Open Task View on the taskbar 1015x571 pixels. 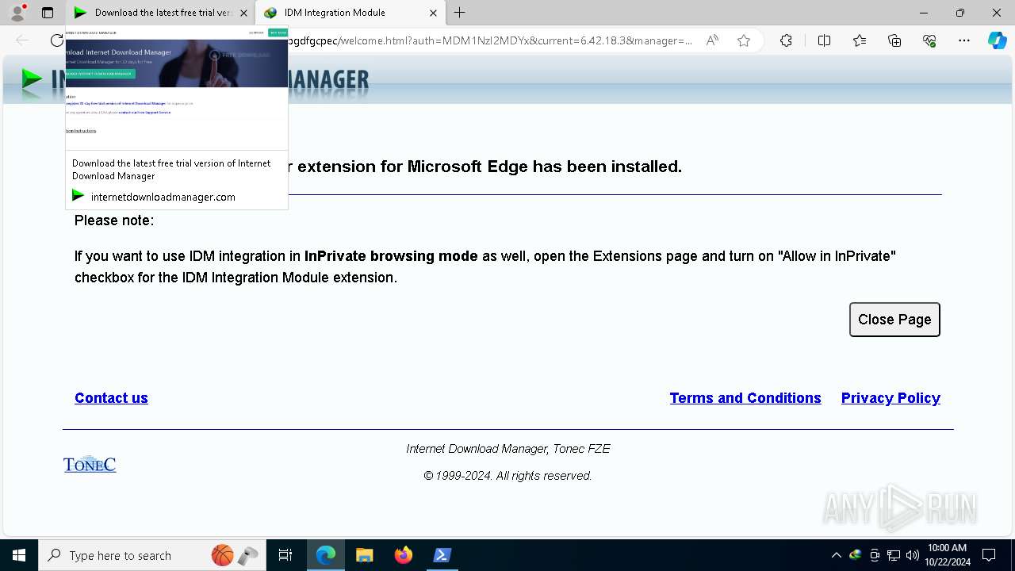[x=285, y=555]
